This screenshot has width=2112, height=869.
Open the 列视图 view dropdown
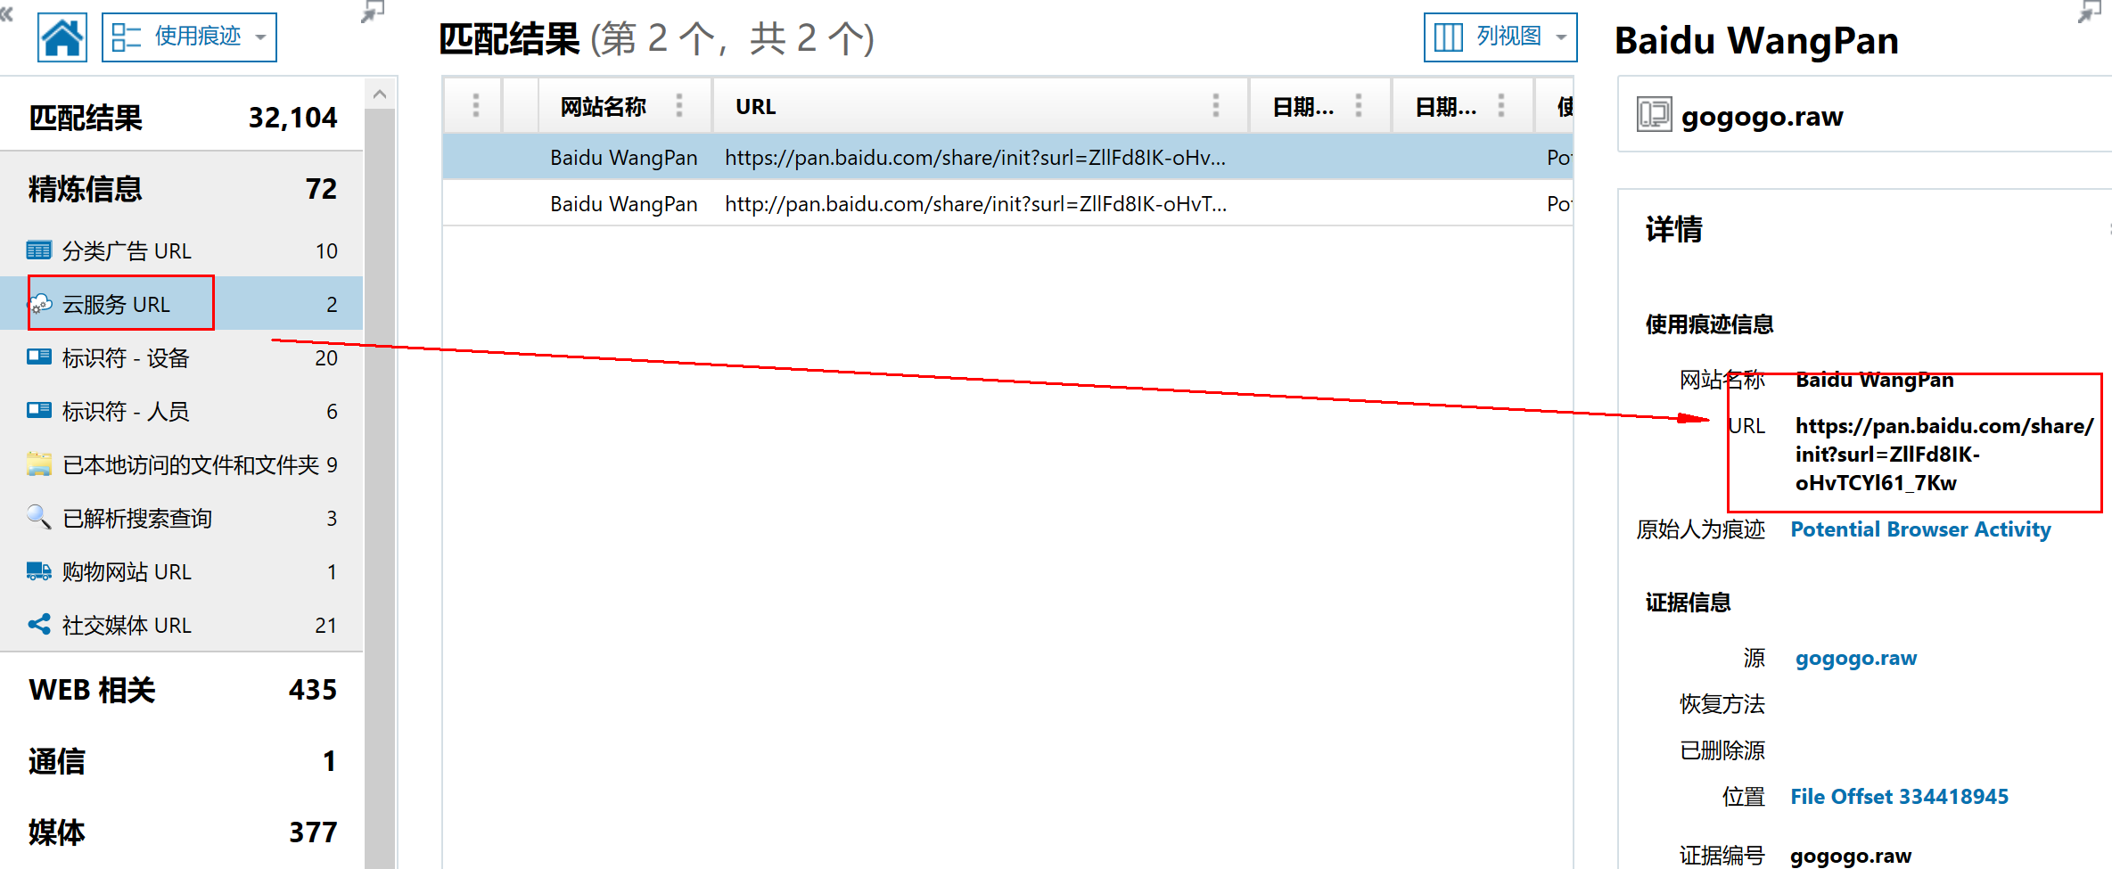point(1500,37)
